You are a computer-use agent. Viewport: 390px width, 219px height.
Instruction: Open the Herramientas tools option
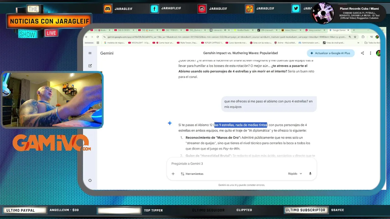(x=192, y=174)
